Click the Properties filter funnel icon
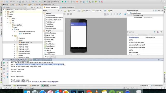 click(161, 32)
